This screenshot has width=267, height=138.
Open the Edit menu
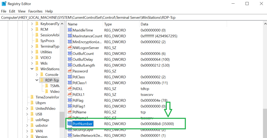pos(12,11)
